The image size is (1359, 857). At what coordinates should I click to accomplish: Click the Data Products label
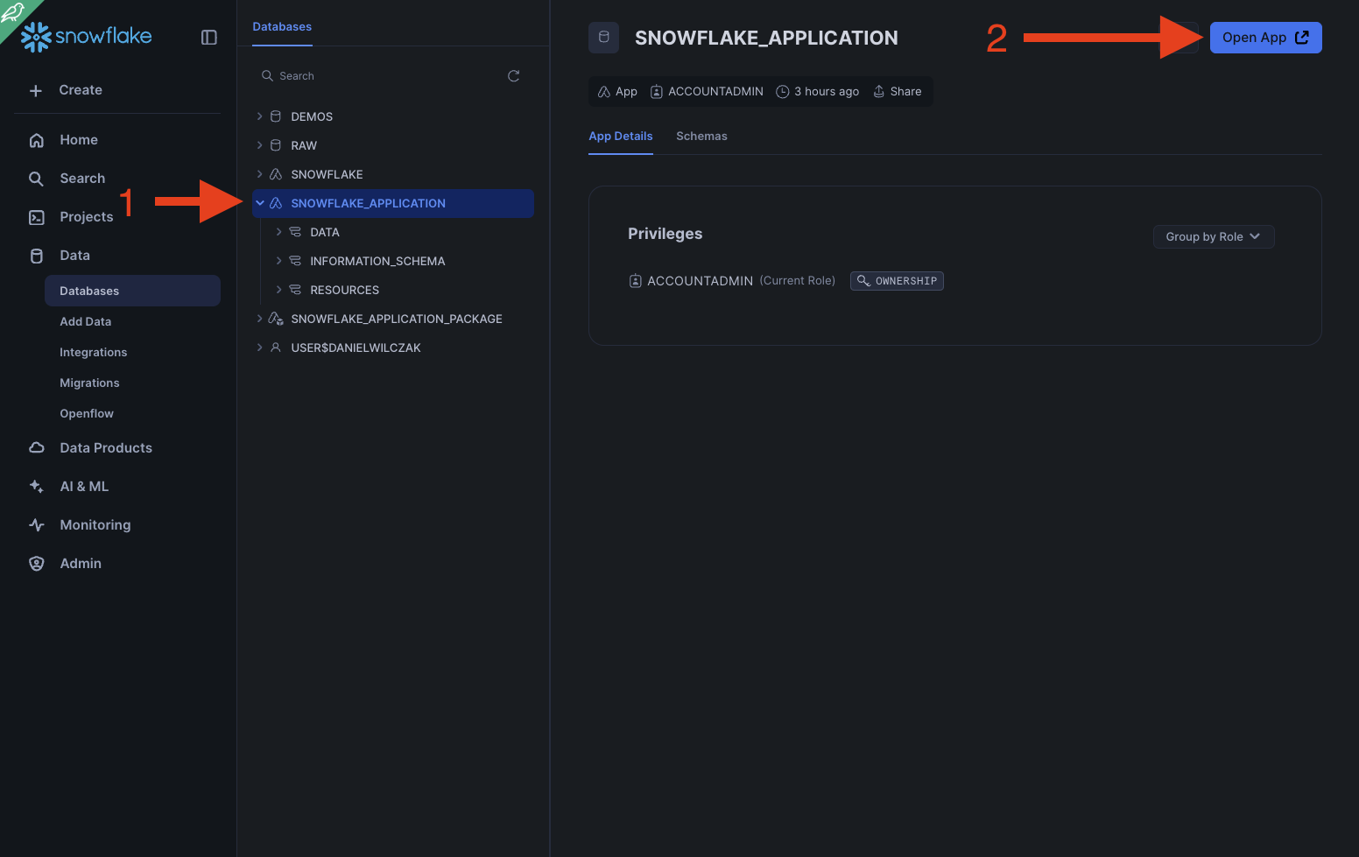pos(106,448)
